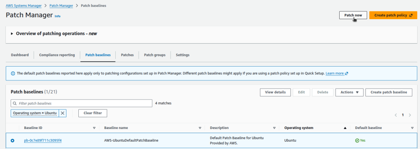Open the Learn more link
The image size is (420, 149).
coord(335,73)
